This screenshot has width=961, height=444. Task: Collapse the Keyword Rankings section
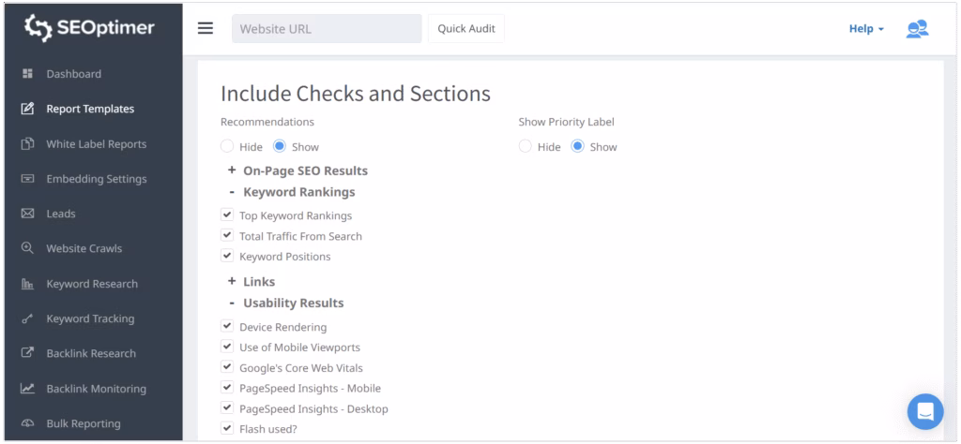232,192
